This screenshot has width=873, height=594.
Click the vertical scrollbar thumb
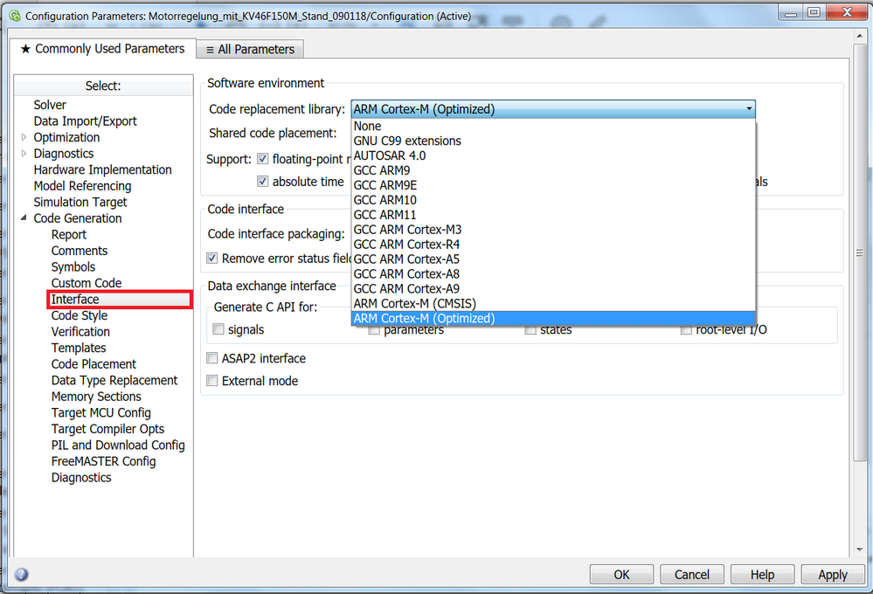[860, 252]
